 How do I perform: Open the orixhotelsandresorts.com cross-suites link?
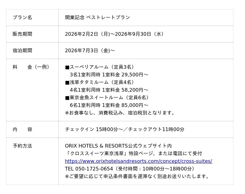click(x=138, y=161)
